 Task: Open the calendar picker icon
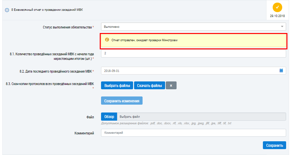(281, 70)
